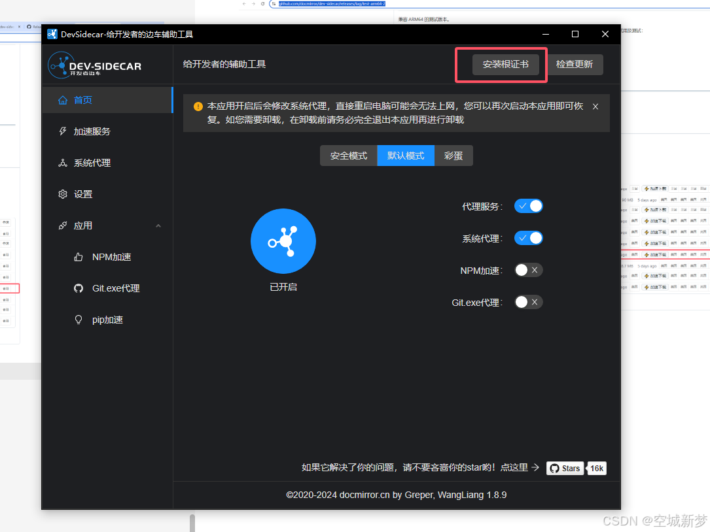Click the plug icon beside 应用
The height and width of the screenshot is (532, 710).
pyautogui.click(x=63, y=225)
